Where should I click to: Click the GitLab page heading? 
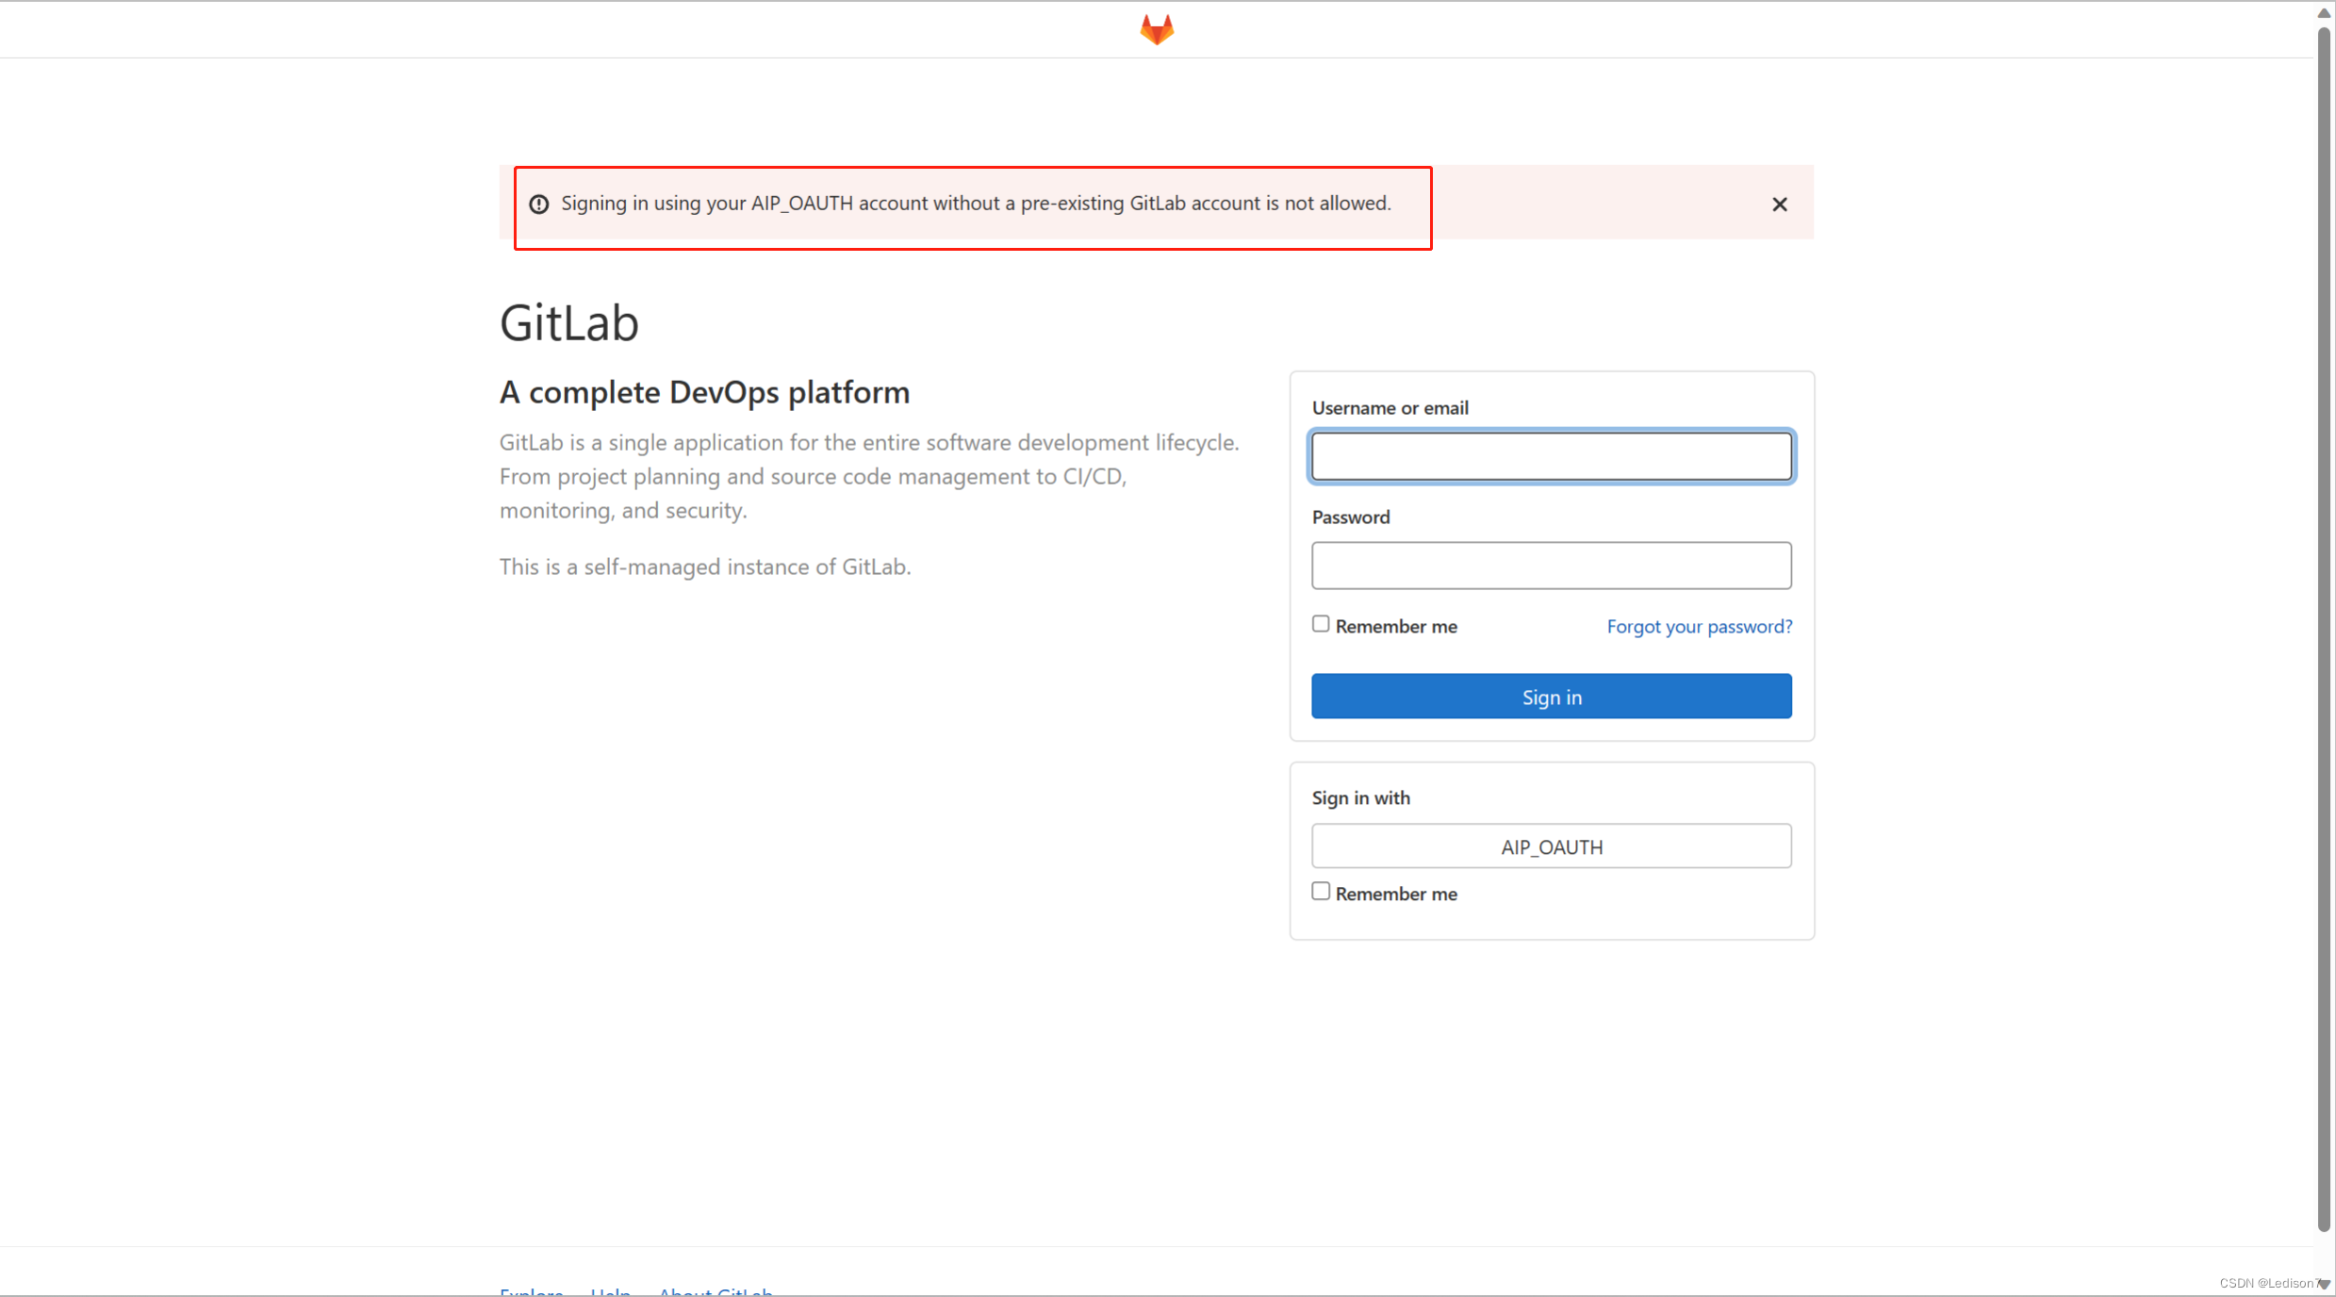pyautogui.click(x=568, y=321)
